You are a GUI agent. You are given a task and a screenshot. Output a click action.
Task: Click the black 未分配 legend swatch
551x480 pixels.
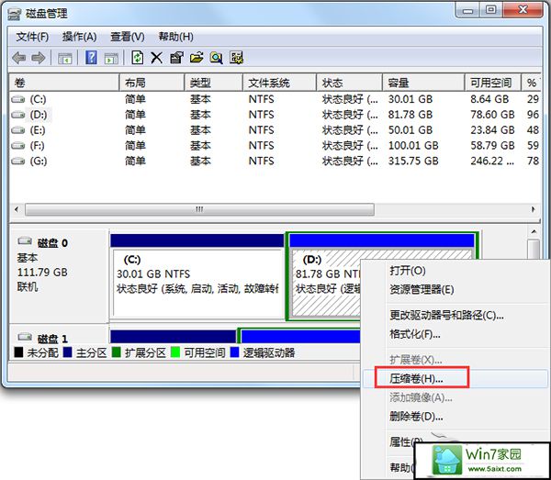[x=18, y=352]
